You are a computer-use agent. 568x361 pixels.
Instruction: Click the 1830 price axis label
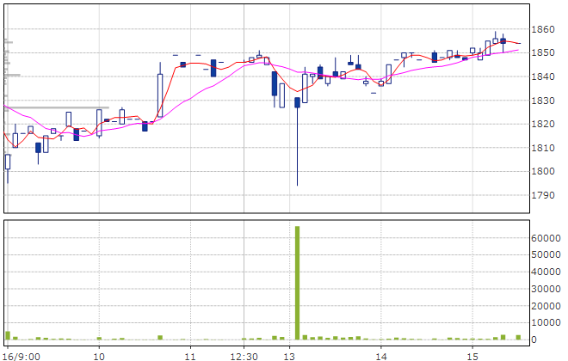[543, 101]
